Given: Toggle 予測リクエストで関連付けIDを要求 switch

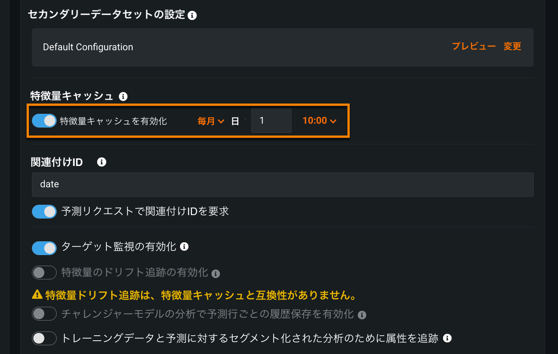Looking at the screenshot, I should [44, 212].
